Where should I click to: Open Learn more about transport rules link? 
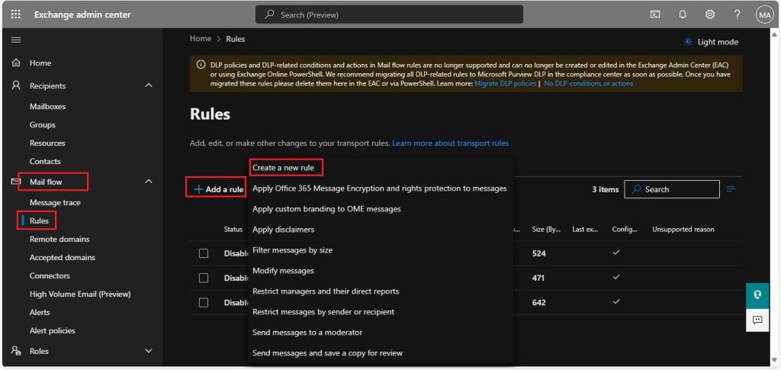[x=450, y=143]
